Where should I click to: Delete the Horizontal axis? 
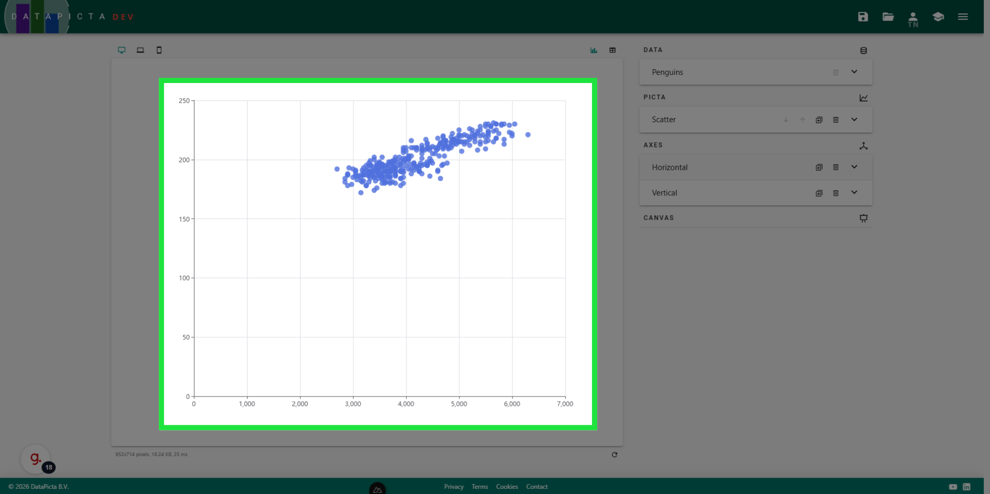pyautogui.click(x=836, y=167)
